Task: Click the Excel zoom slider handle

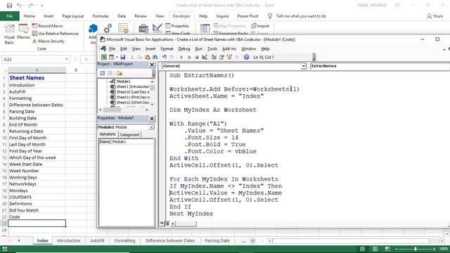Action: point(416,249)
